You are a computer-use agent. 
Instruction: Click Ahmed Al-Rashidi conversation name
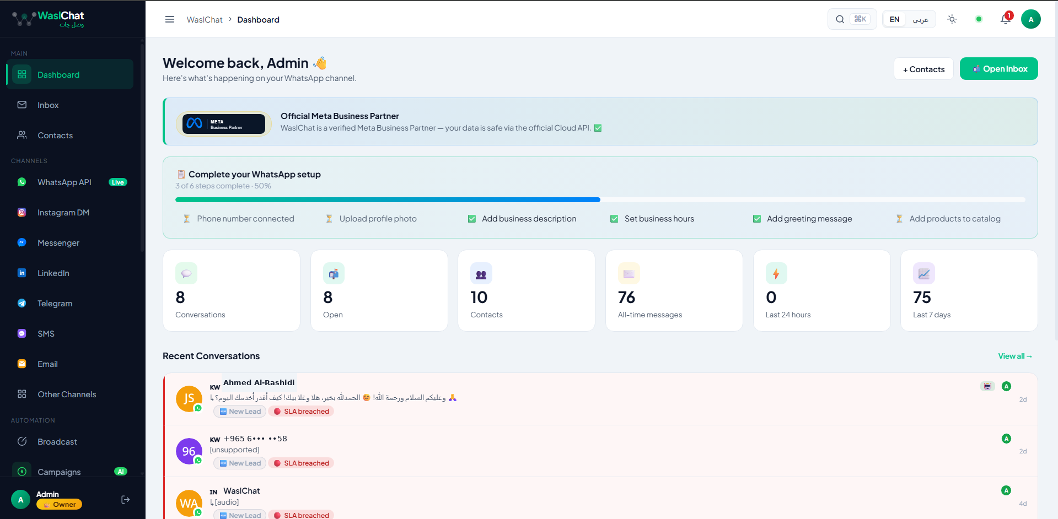pyautogui.click(x=259, y=382)
